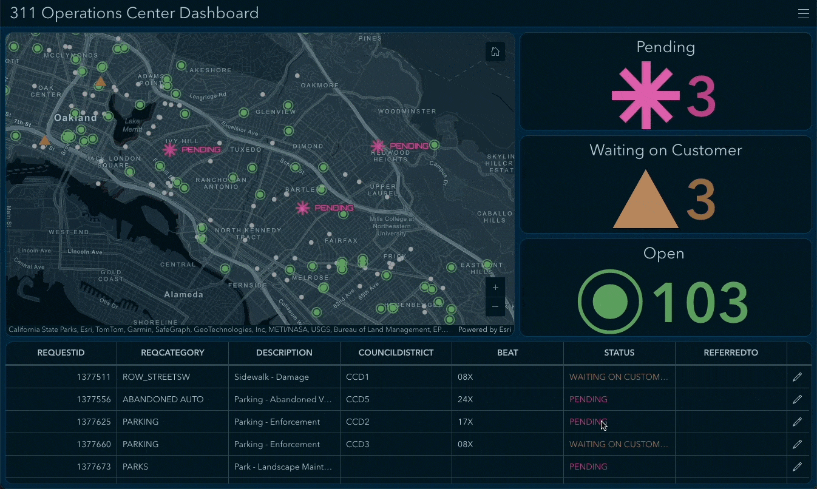This screenshot has height=489, width=817.
Task: Click the STATUS column header
Action: coord(619,352)
